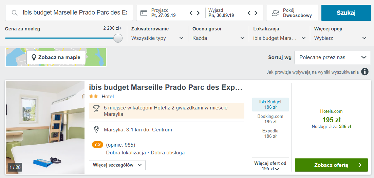This screenshot has width=374, height=178.
Task: Expand Więcej szczegółów hotel details
Action: [x=117, y=165]
